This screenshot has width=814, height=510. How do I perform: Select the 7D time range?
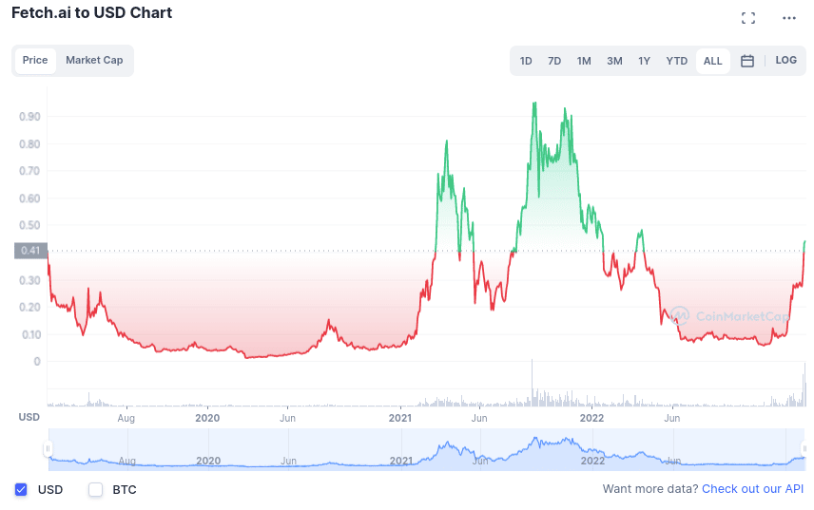click(554, 61)
